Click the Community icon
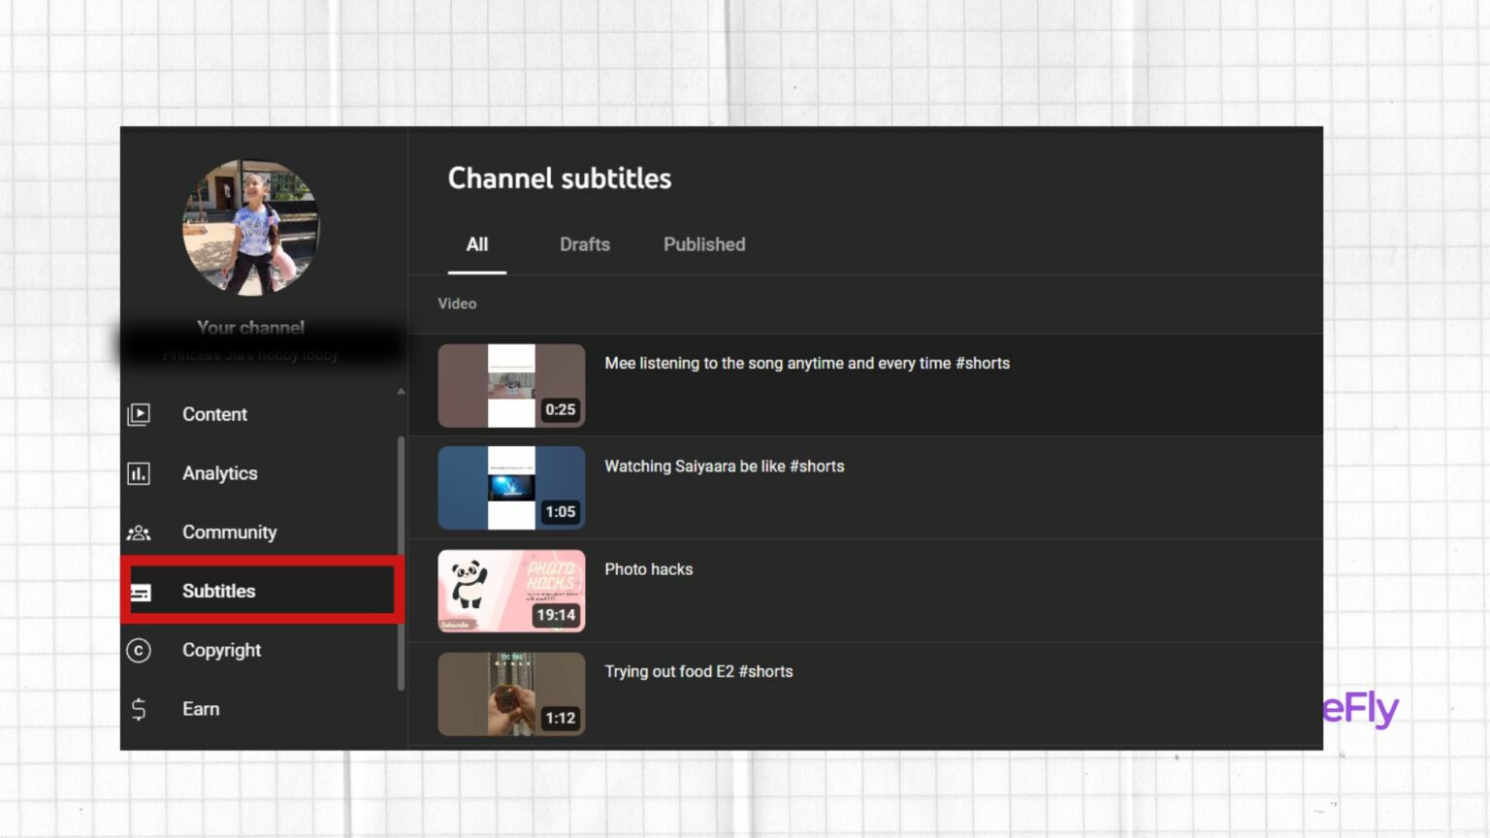This screenshot has width=1490, height=838. pyautogui.click(x=139, y=532)
